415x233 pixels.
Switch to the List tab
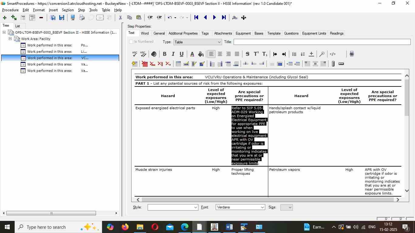[x=18, y=26]
